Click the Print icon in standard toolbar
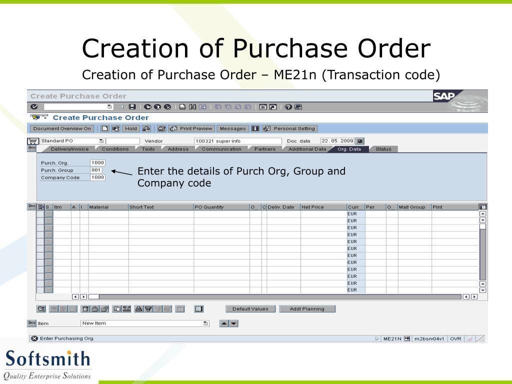The image size is (512, 384). [182, 107]
